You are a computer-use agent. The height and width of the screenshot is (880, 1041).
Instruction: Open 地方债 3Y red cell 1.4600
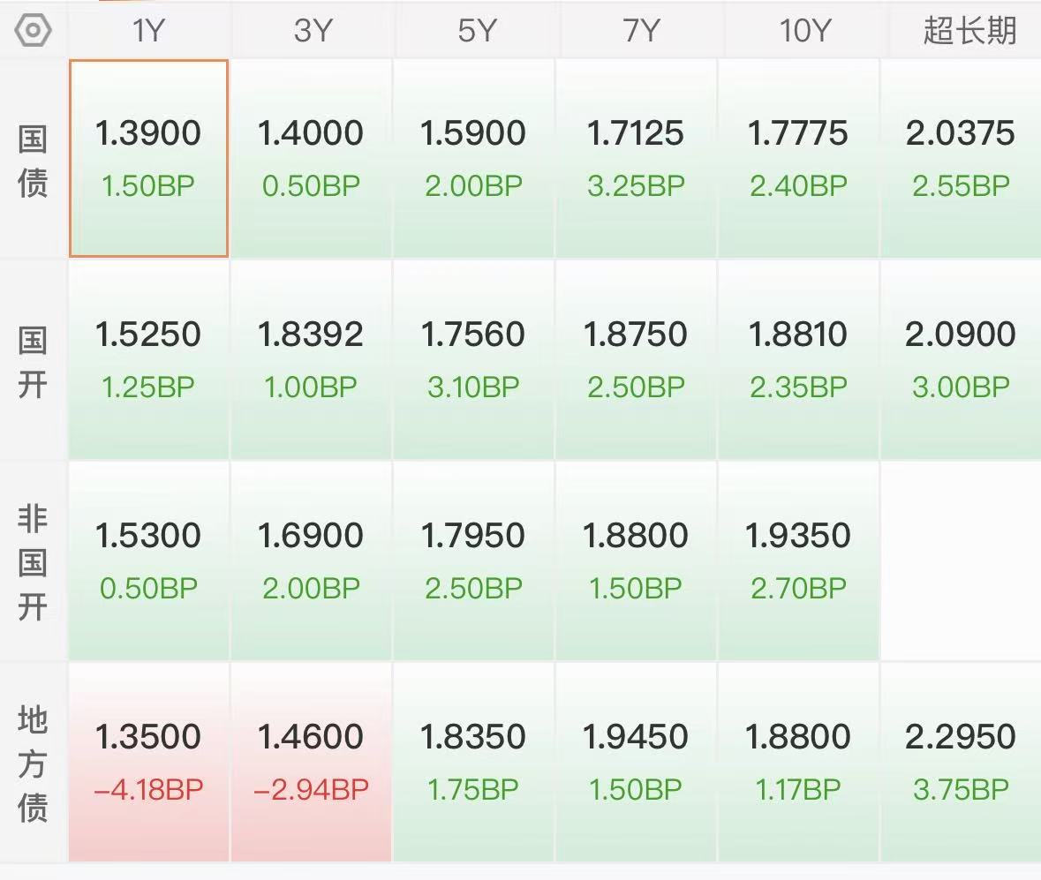point(311,762)
